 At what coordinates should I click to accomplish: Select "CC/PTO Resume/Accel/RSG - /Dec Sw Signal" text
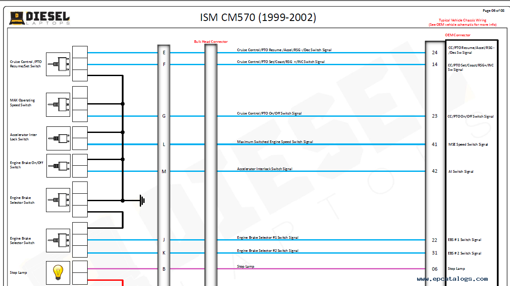tap(471, 50)
